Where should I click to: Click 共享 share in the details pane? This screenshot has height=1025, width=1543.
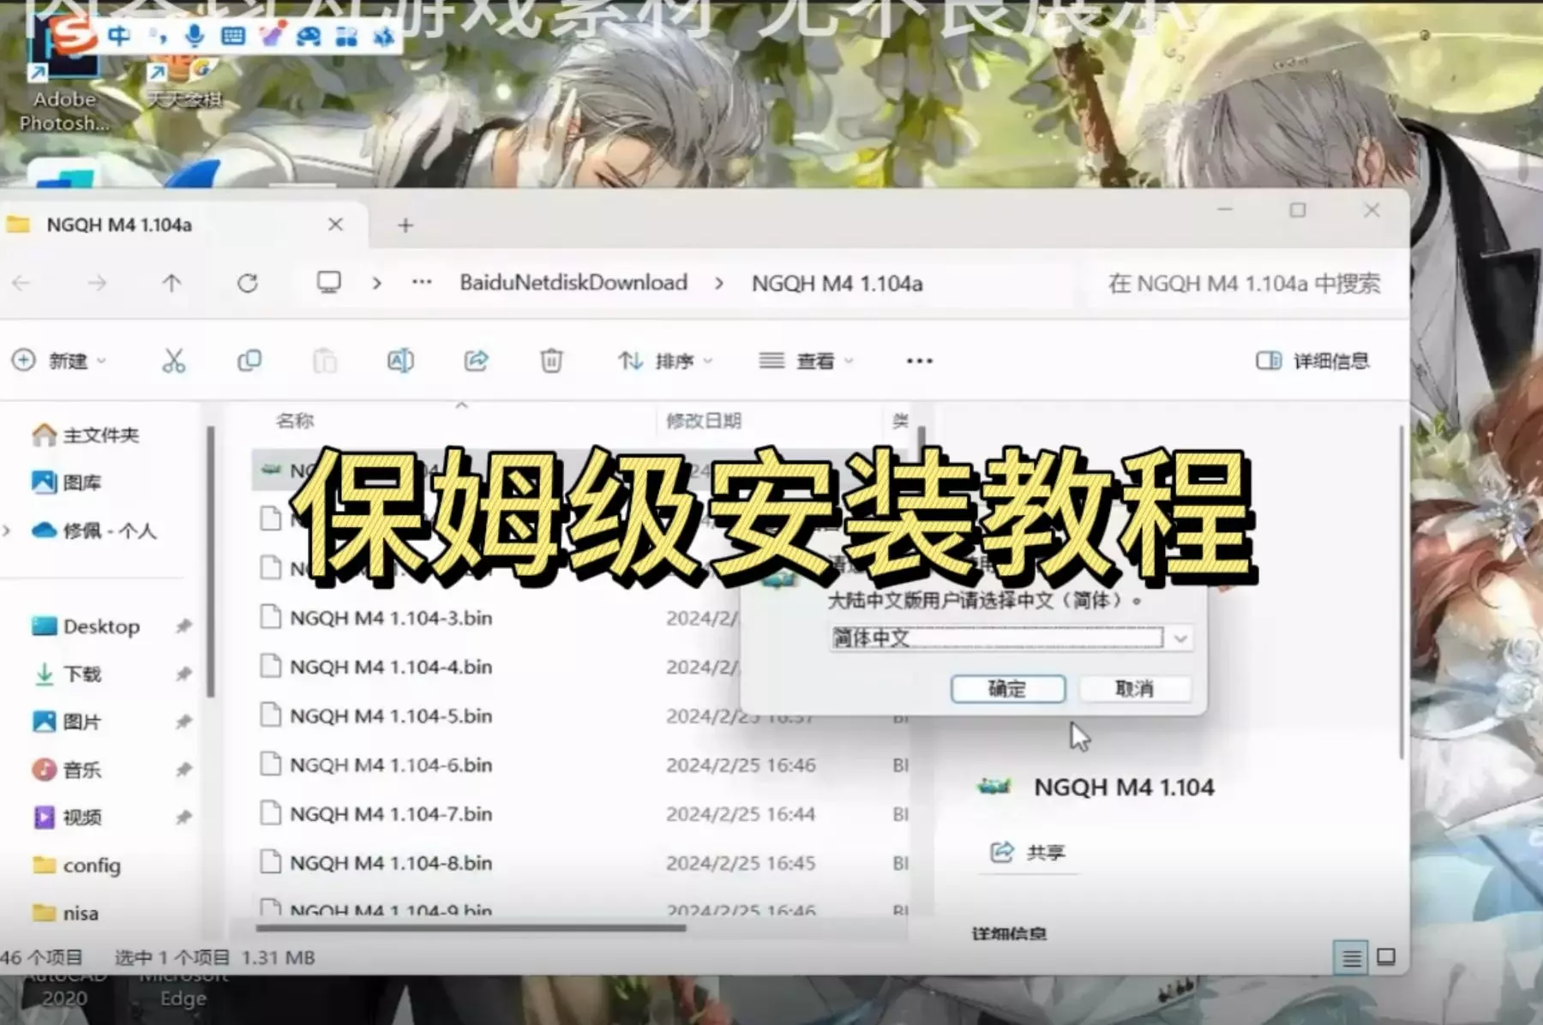[x=1028, y=852]
